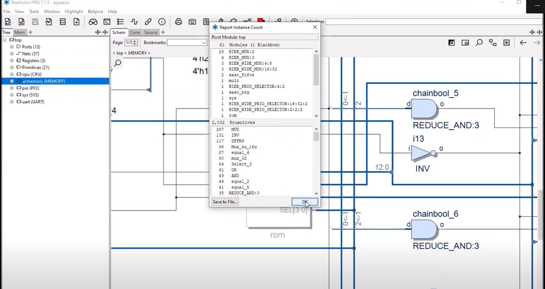Click the list view toolbar icon
This screenshot has height=289, width=545.
(120, 21)
